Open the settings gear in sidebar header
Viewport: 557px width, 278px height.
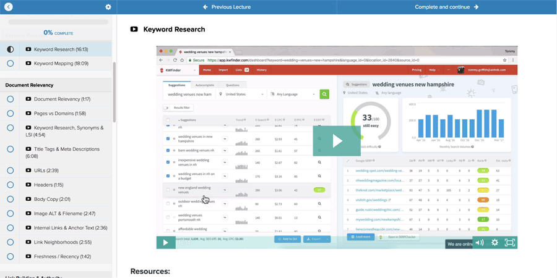click(108, 7)
